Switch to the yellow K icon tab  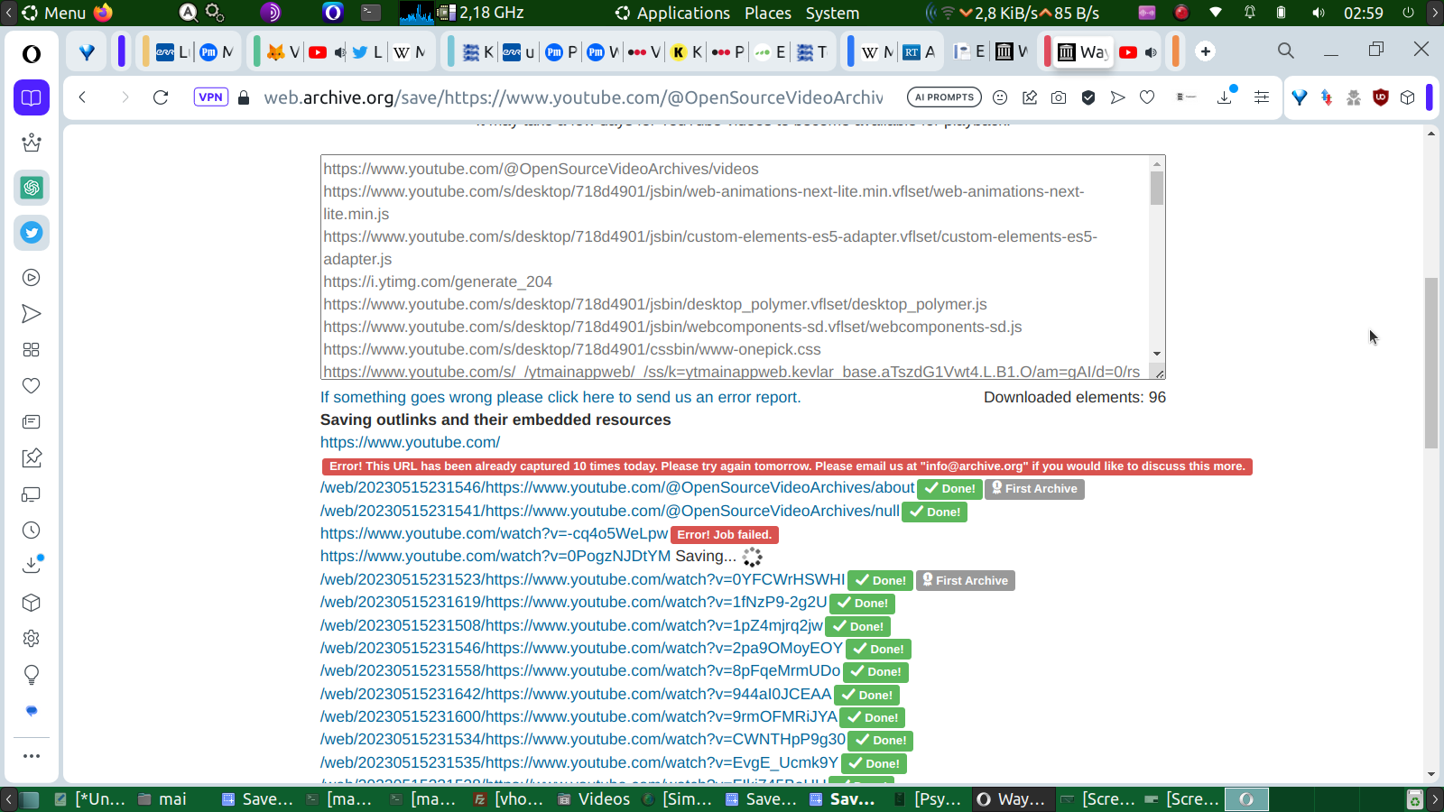pos(688,52)
